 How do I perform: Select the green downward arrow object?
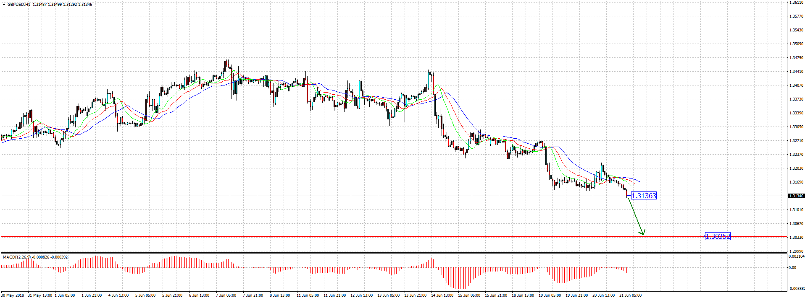(x=635, y=215)
